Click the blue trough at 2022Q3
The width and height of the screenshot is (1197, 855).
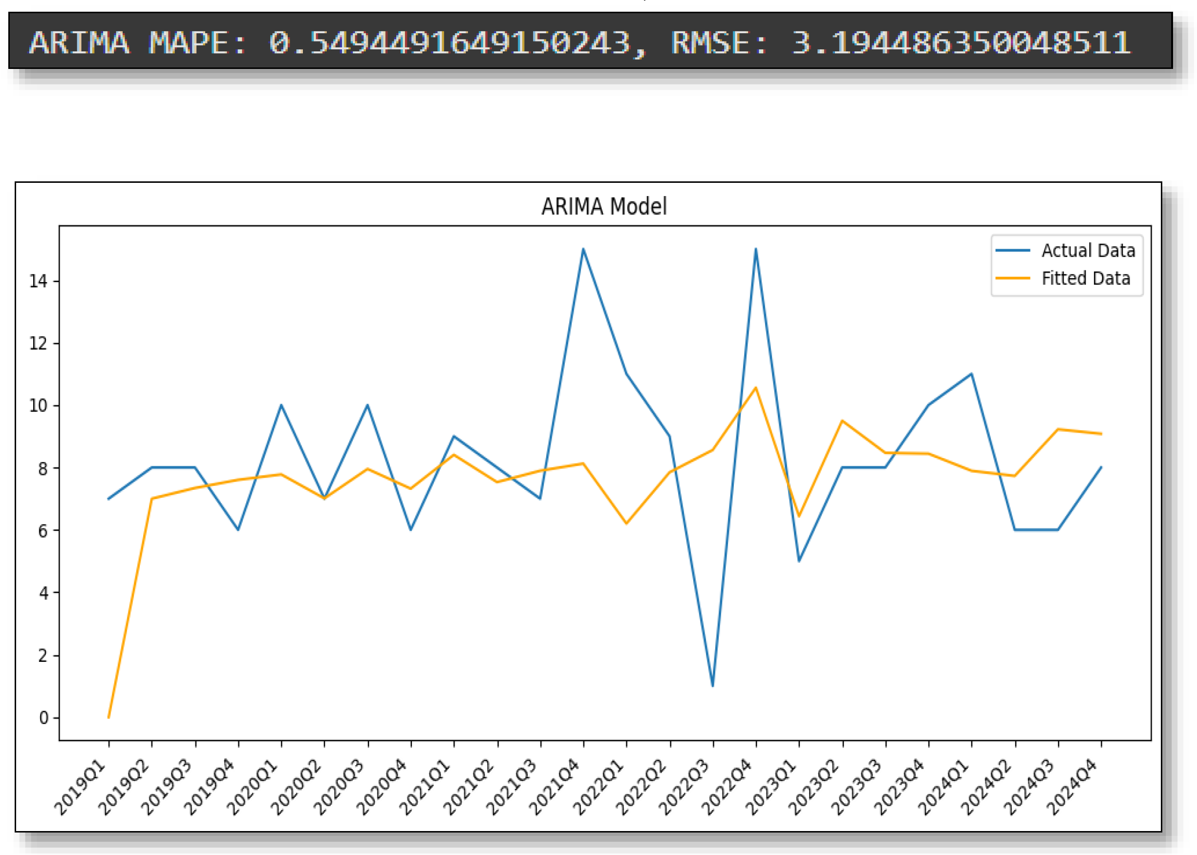pos(712,685)
